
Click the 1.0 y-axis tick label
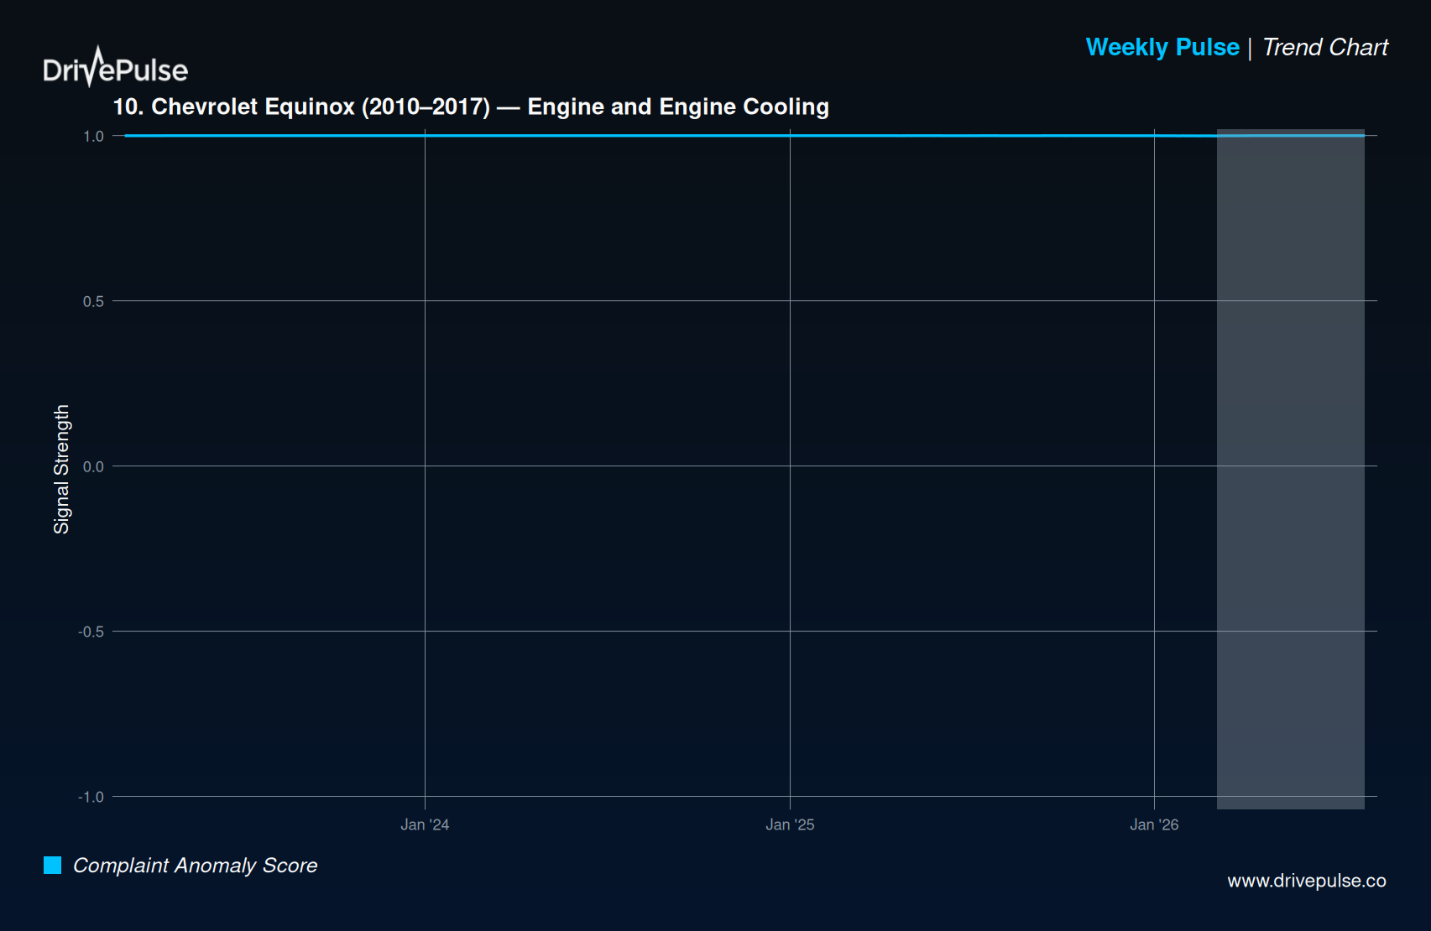point(93,136)
